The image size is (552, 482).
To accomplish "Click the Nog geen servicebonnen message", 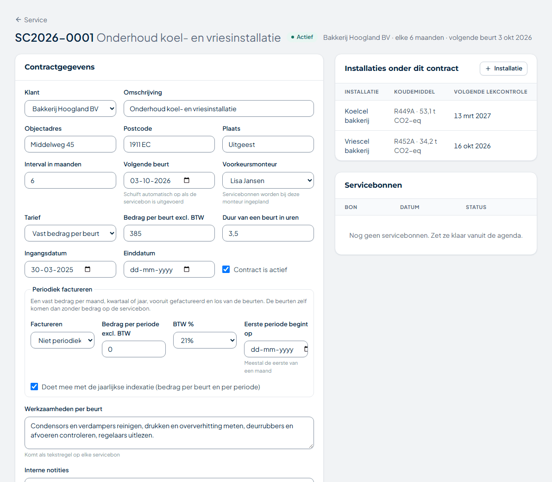I will coord(436,235).
